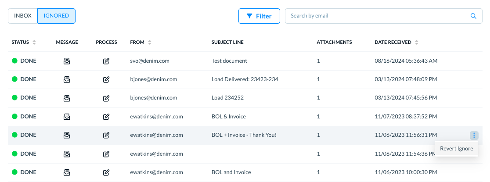
Task: Click the search magnifier icon
Action: (x=473, y=16)
